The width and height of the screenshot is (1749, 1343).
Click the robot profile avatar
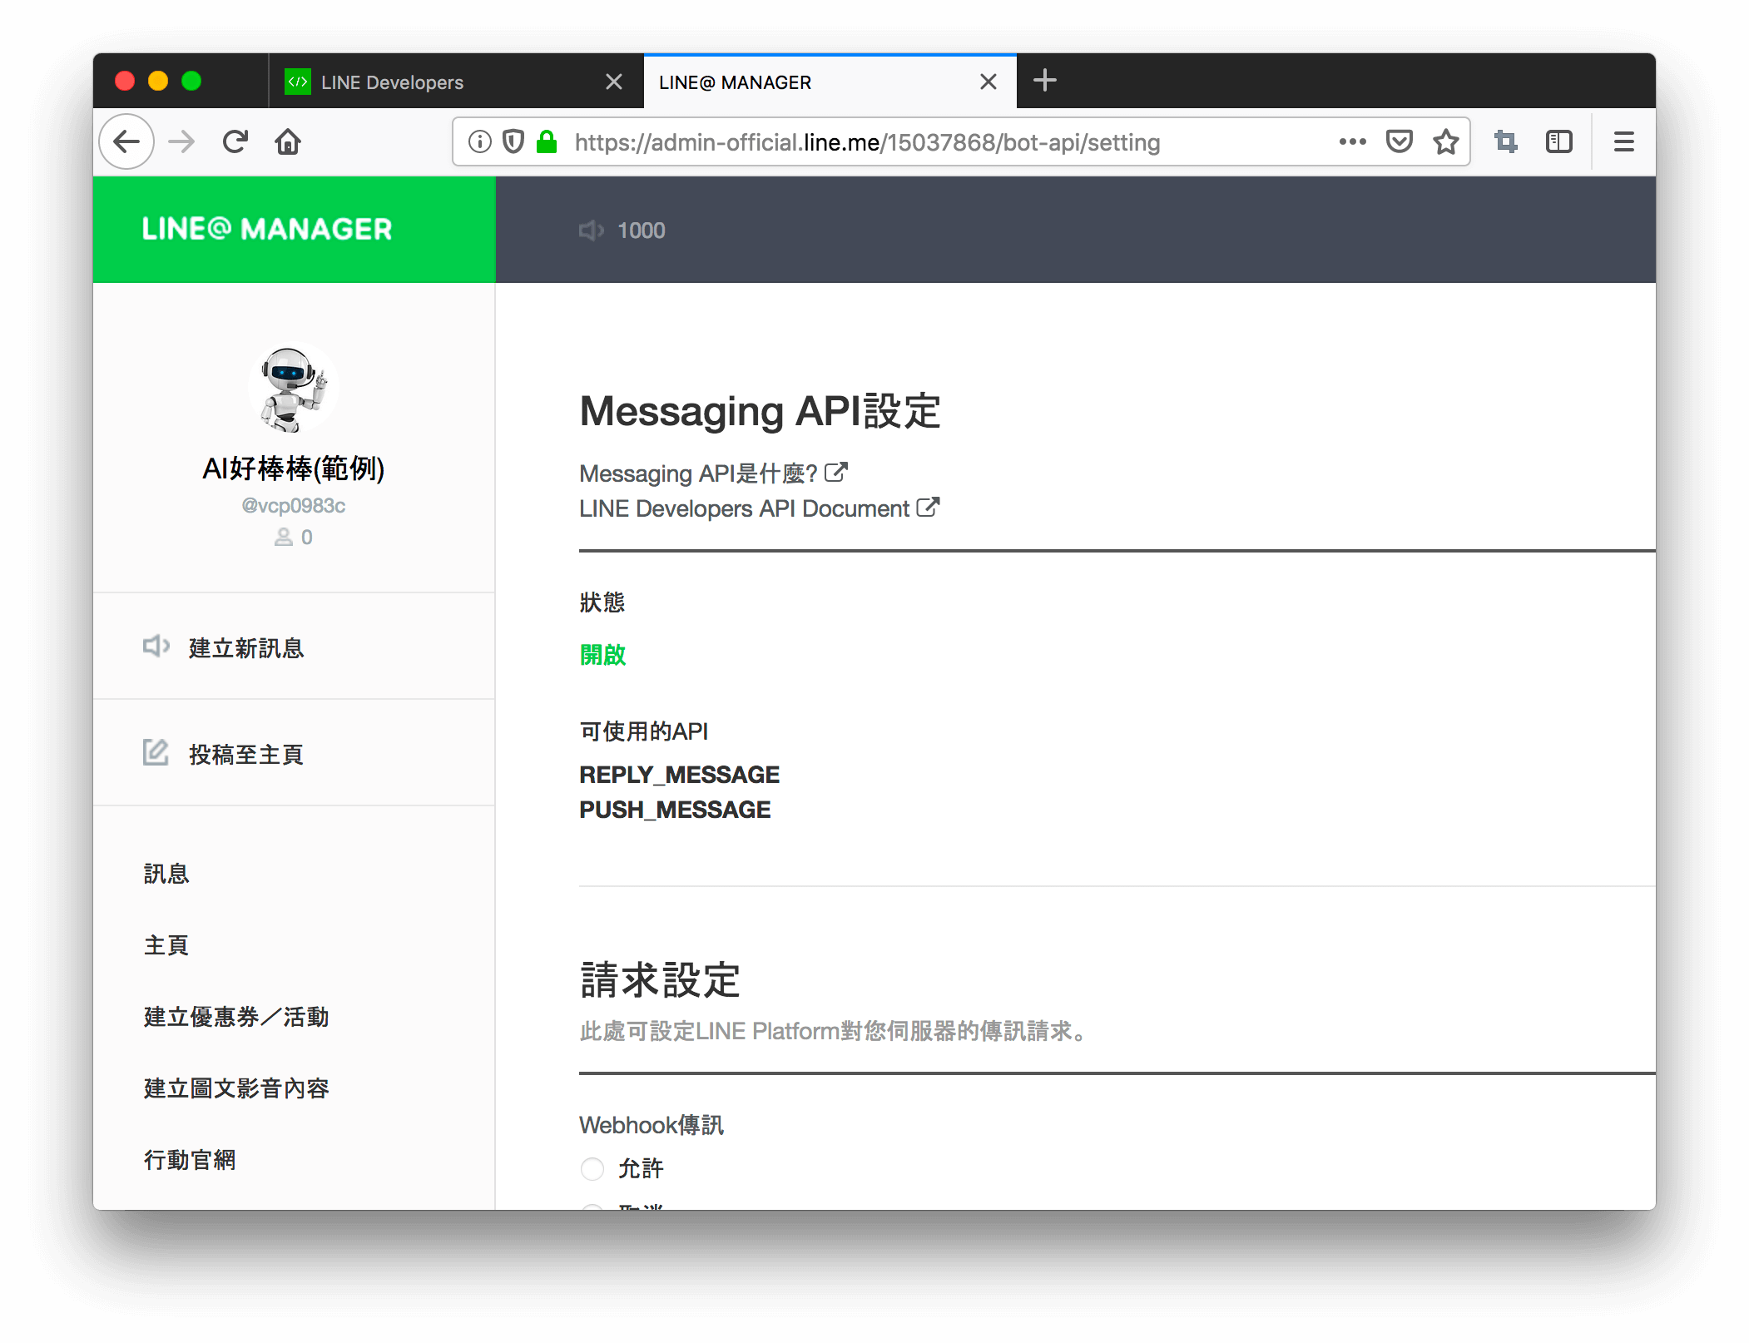pos(293,389)
